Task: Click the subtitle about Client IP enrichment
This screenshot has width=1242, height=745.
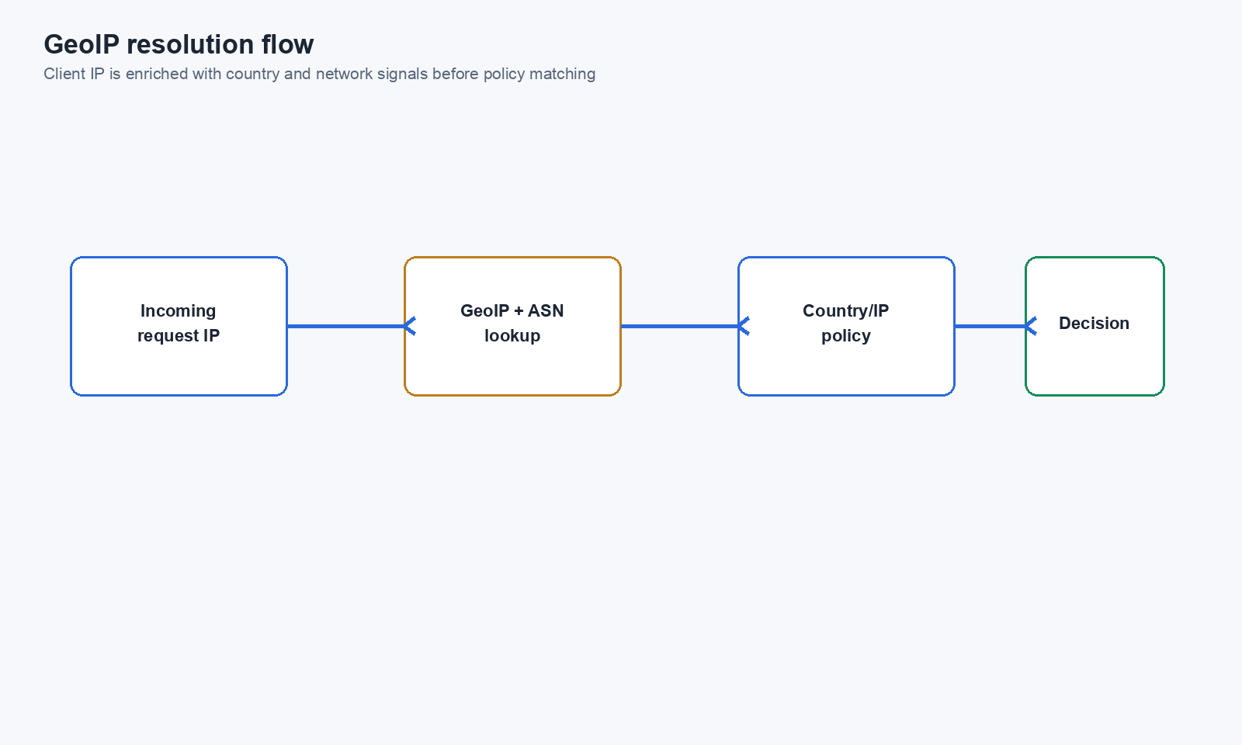Action: 319,74
